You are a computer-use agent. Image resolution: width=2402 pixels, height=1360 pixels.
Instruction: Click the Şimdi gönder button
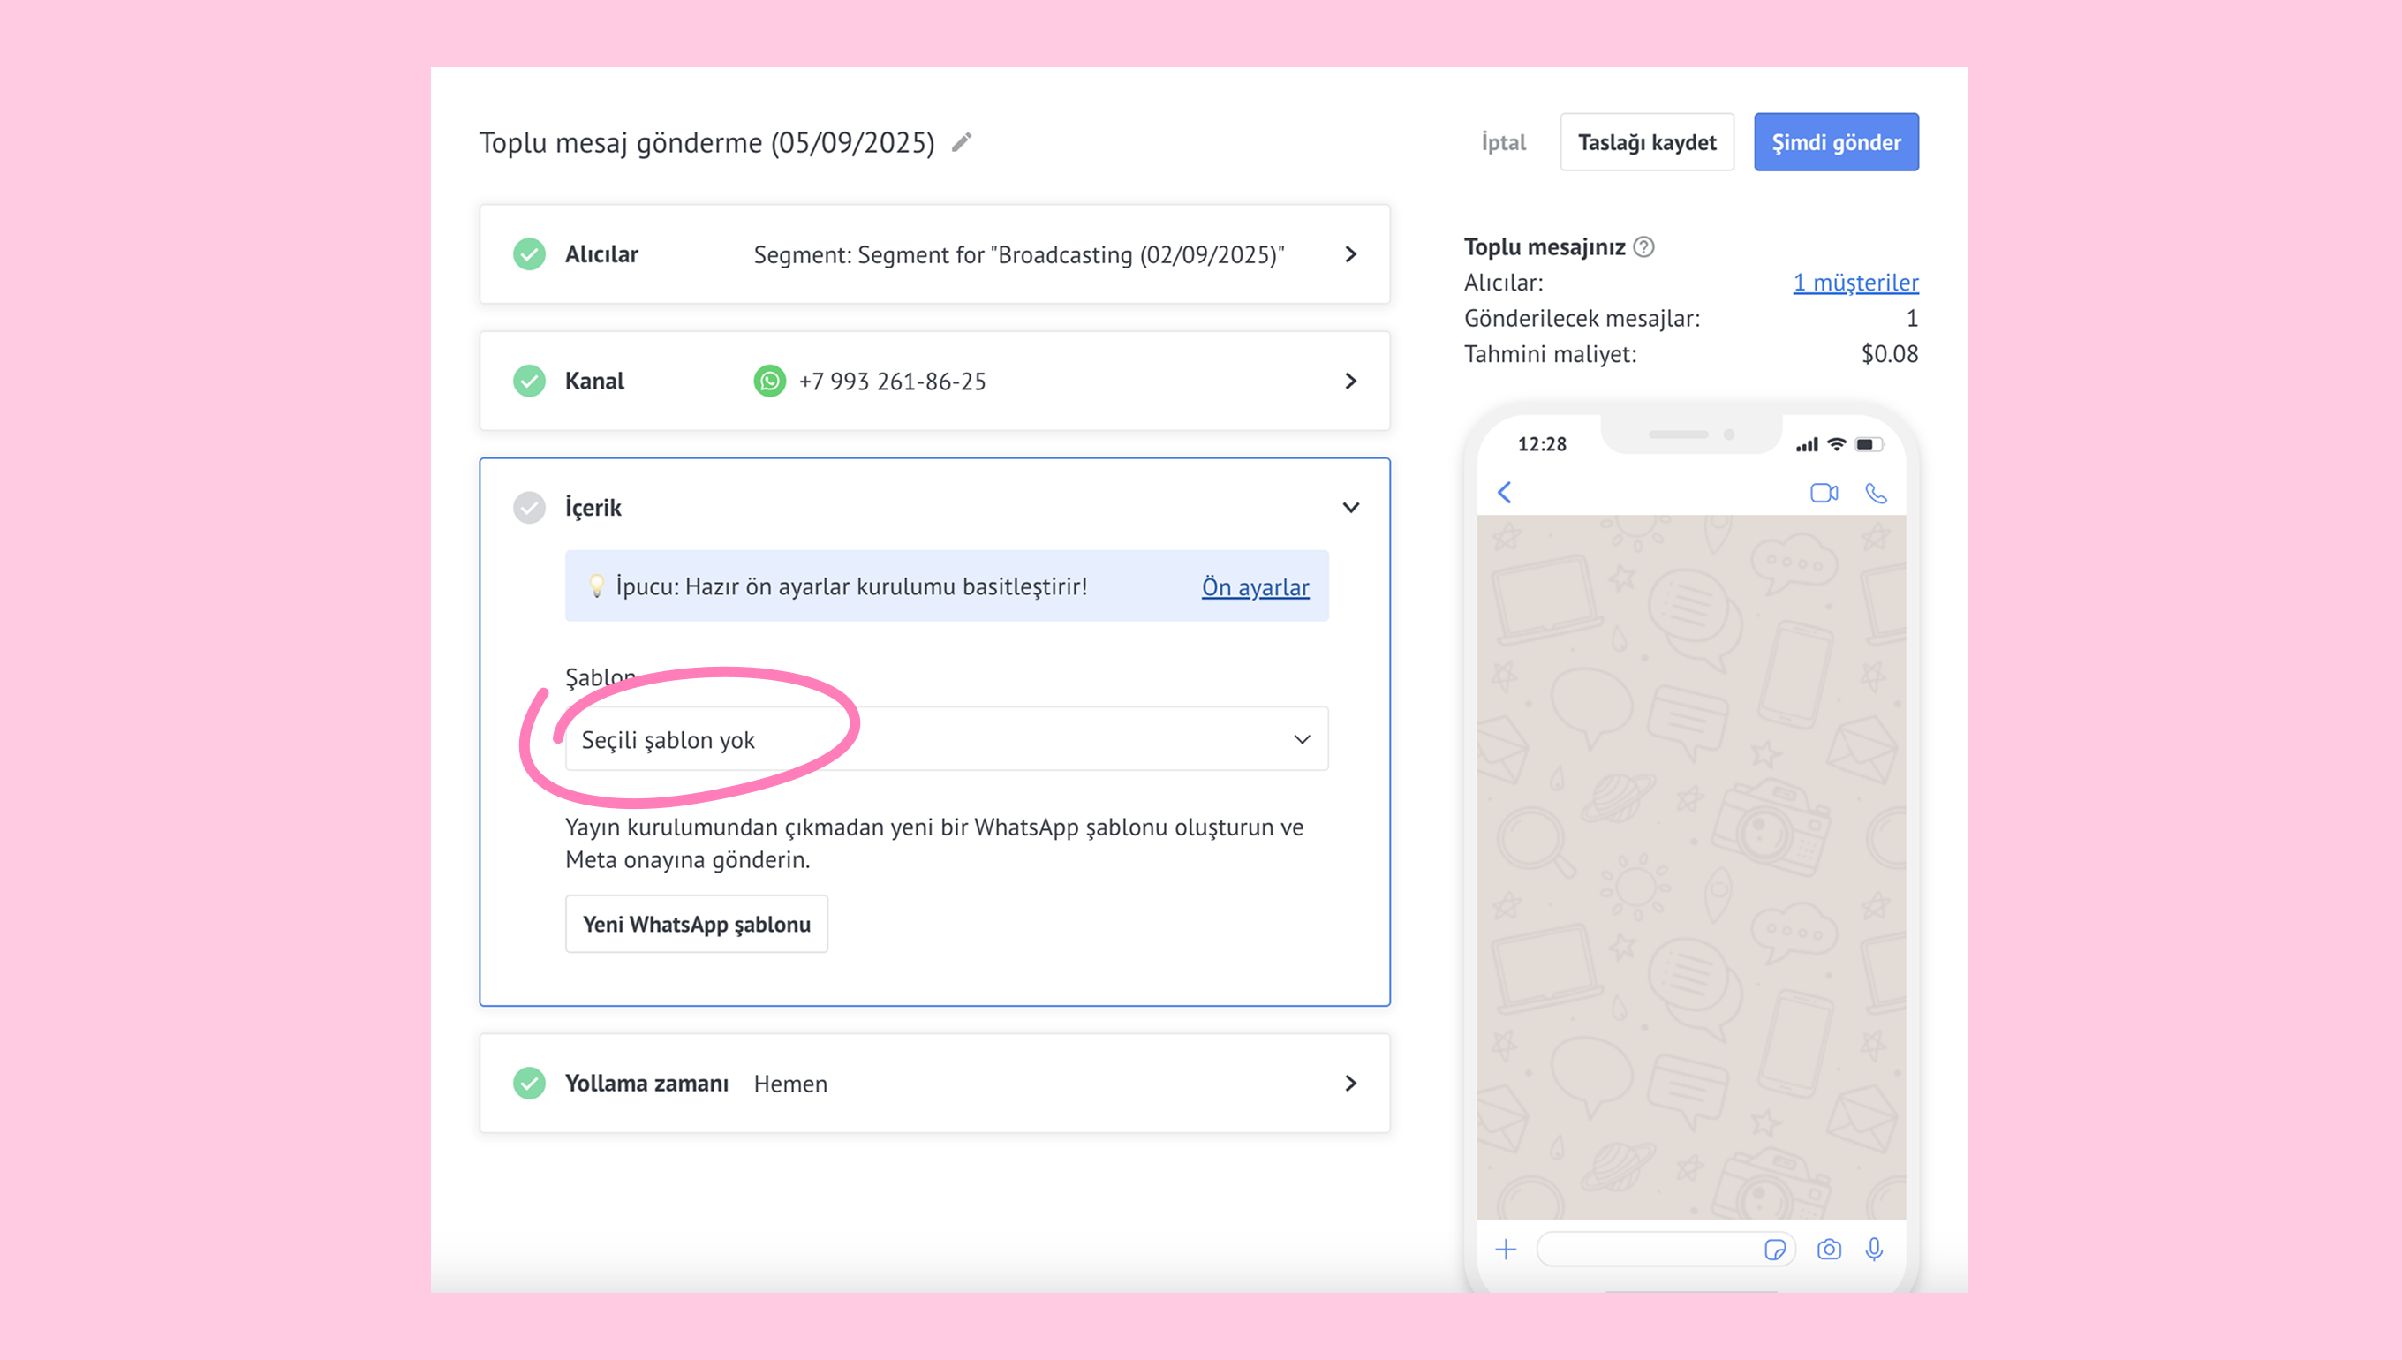coord(1835,142)
